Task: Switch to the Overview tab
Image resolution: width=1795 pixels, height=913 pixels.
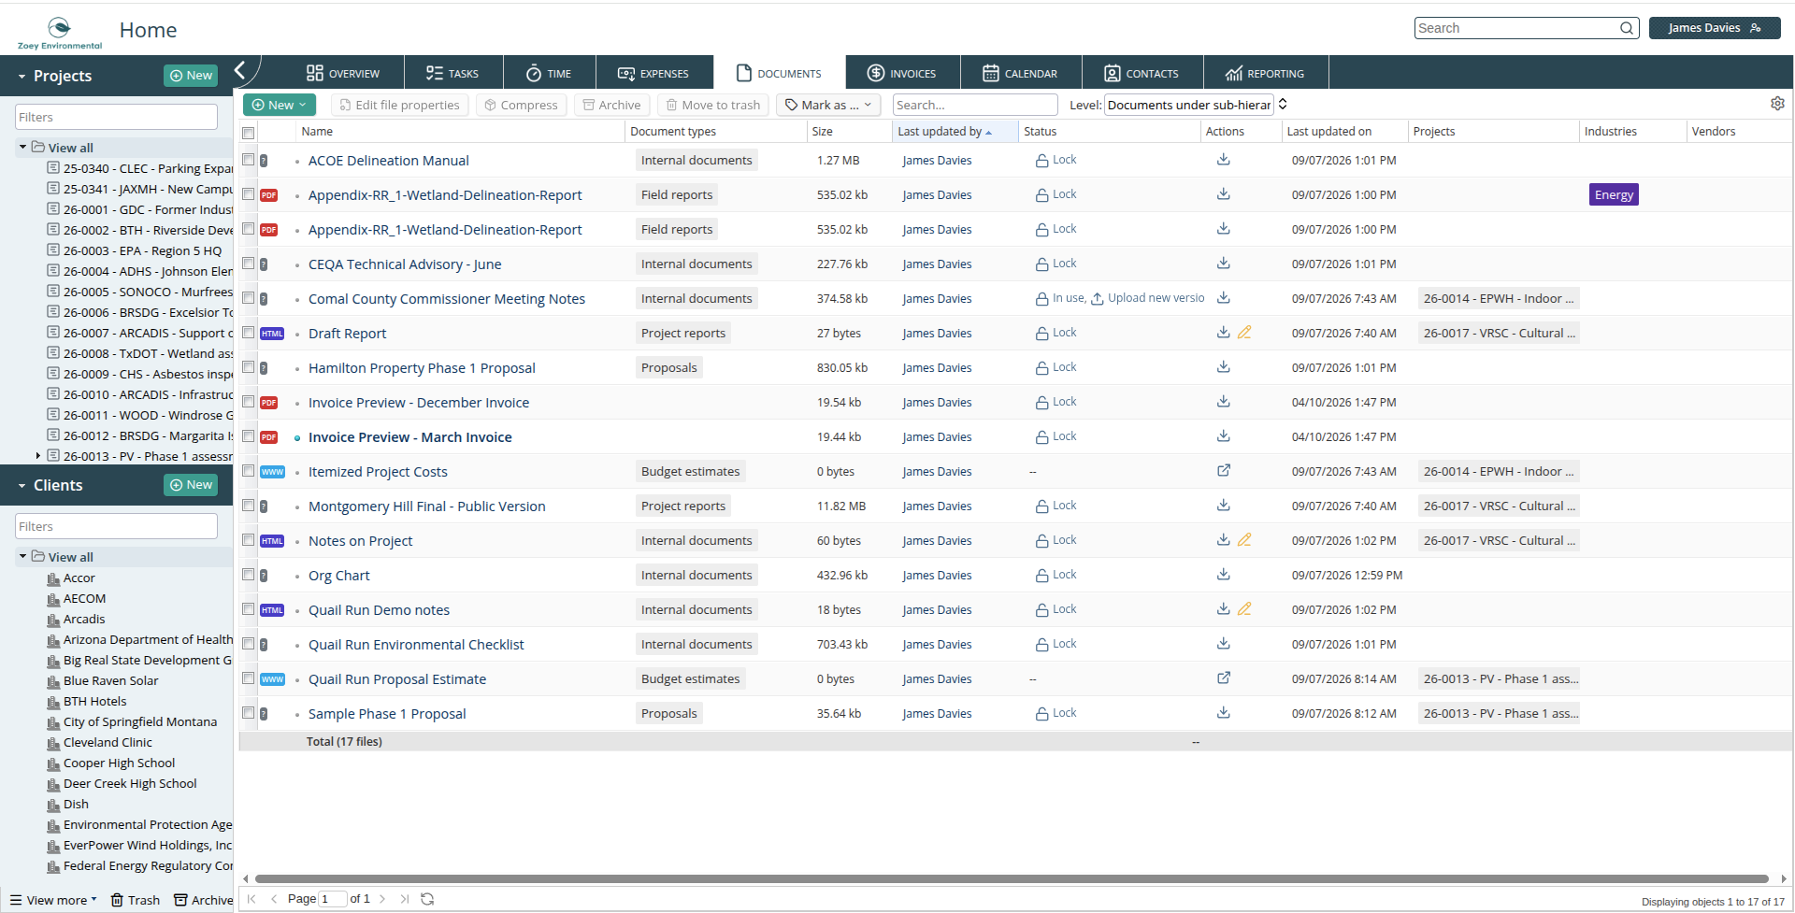Action: tap(342, 73)
